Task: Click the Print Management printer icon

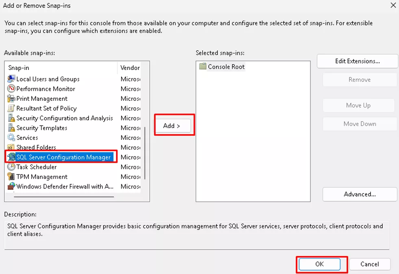Action: pyautogui.click(x=11, y=98)
